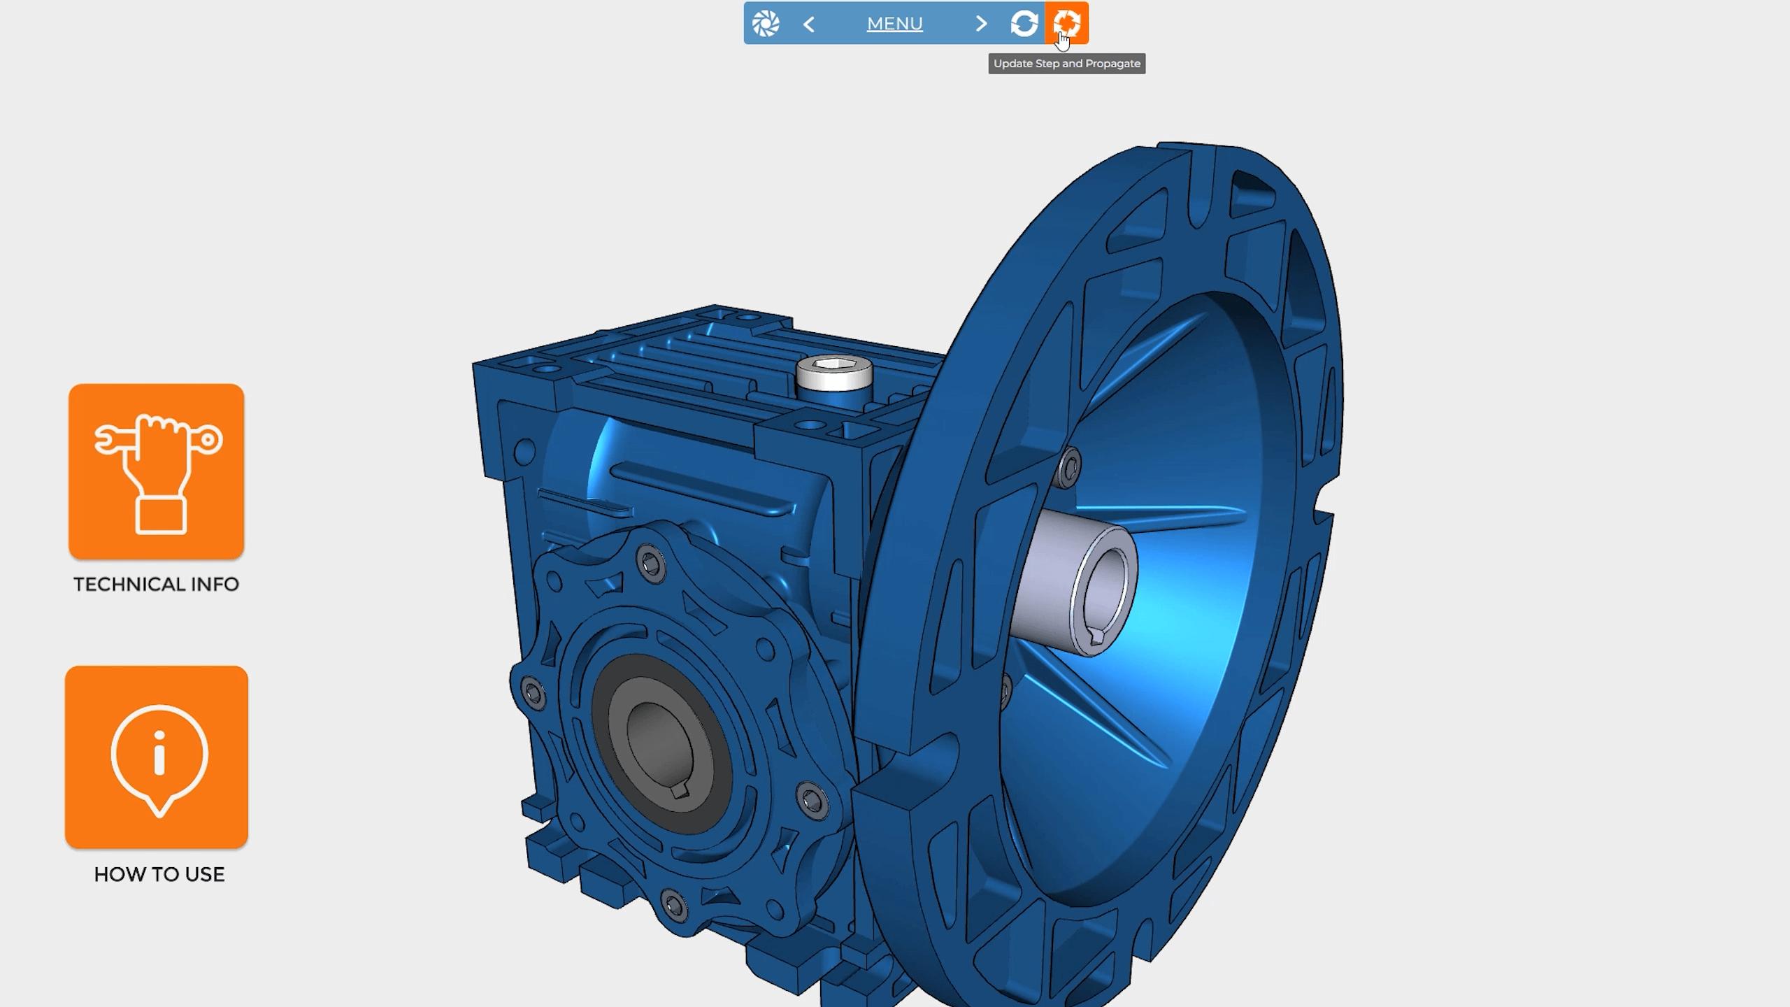The height and width of the screenshot is (1007, 1790).
Task: Select the dark bore on front cover
Action: click(x=661, y=741)
